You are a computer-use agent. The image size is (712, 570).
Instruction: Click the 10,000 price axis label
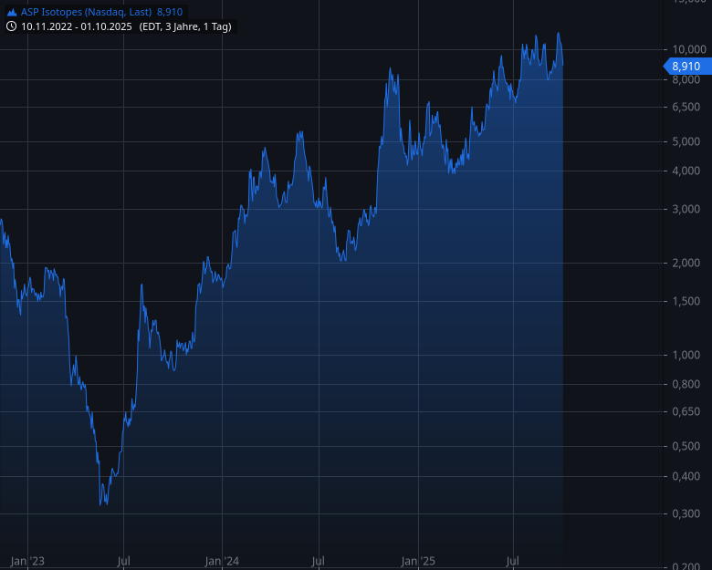[x=686, y=49]
